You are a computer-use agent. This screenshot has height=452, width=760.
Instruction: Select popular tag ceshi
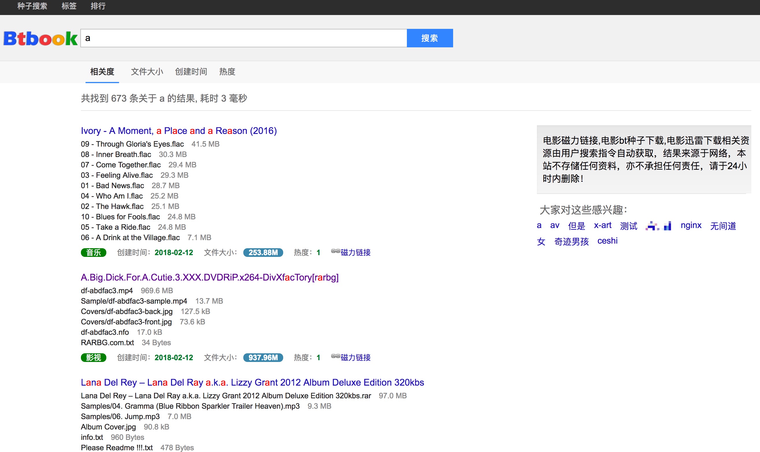pos(607,241)
